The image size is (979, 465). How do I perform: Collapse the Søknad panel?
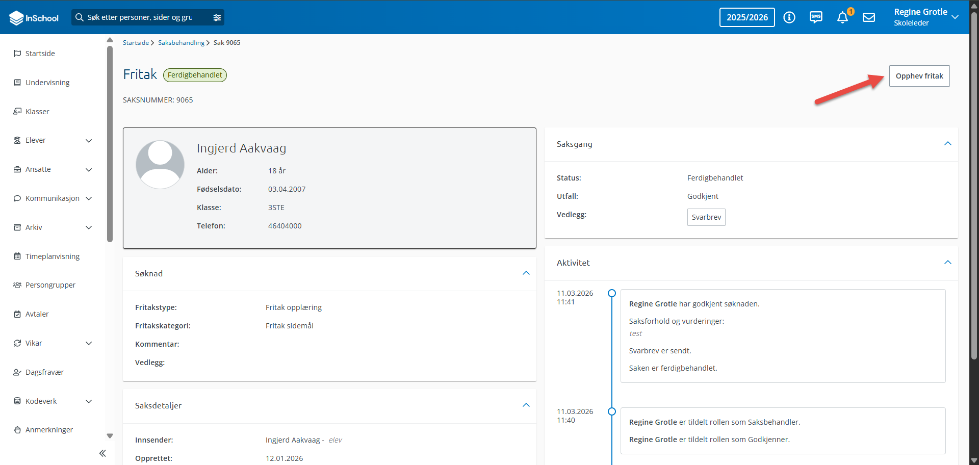click(526, 273)
